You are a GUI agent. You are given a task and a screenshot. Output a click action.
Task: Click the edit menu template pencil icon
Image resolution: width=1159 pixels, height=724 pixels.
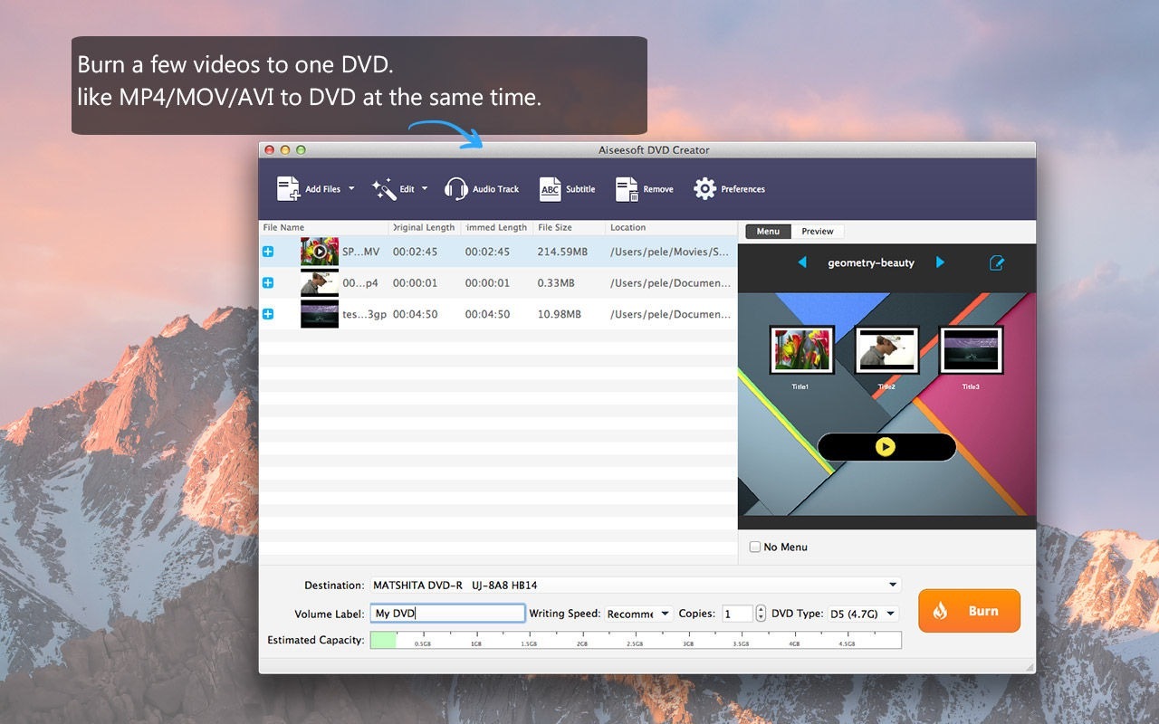coord(997,263)
